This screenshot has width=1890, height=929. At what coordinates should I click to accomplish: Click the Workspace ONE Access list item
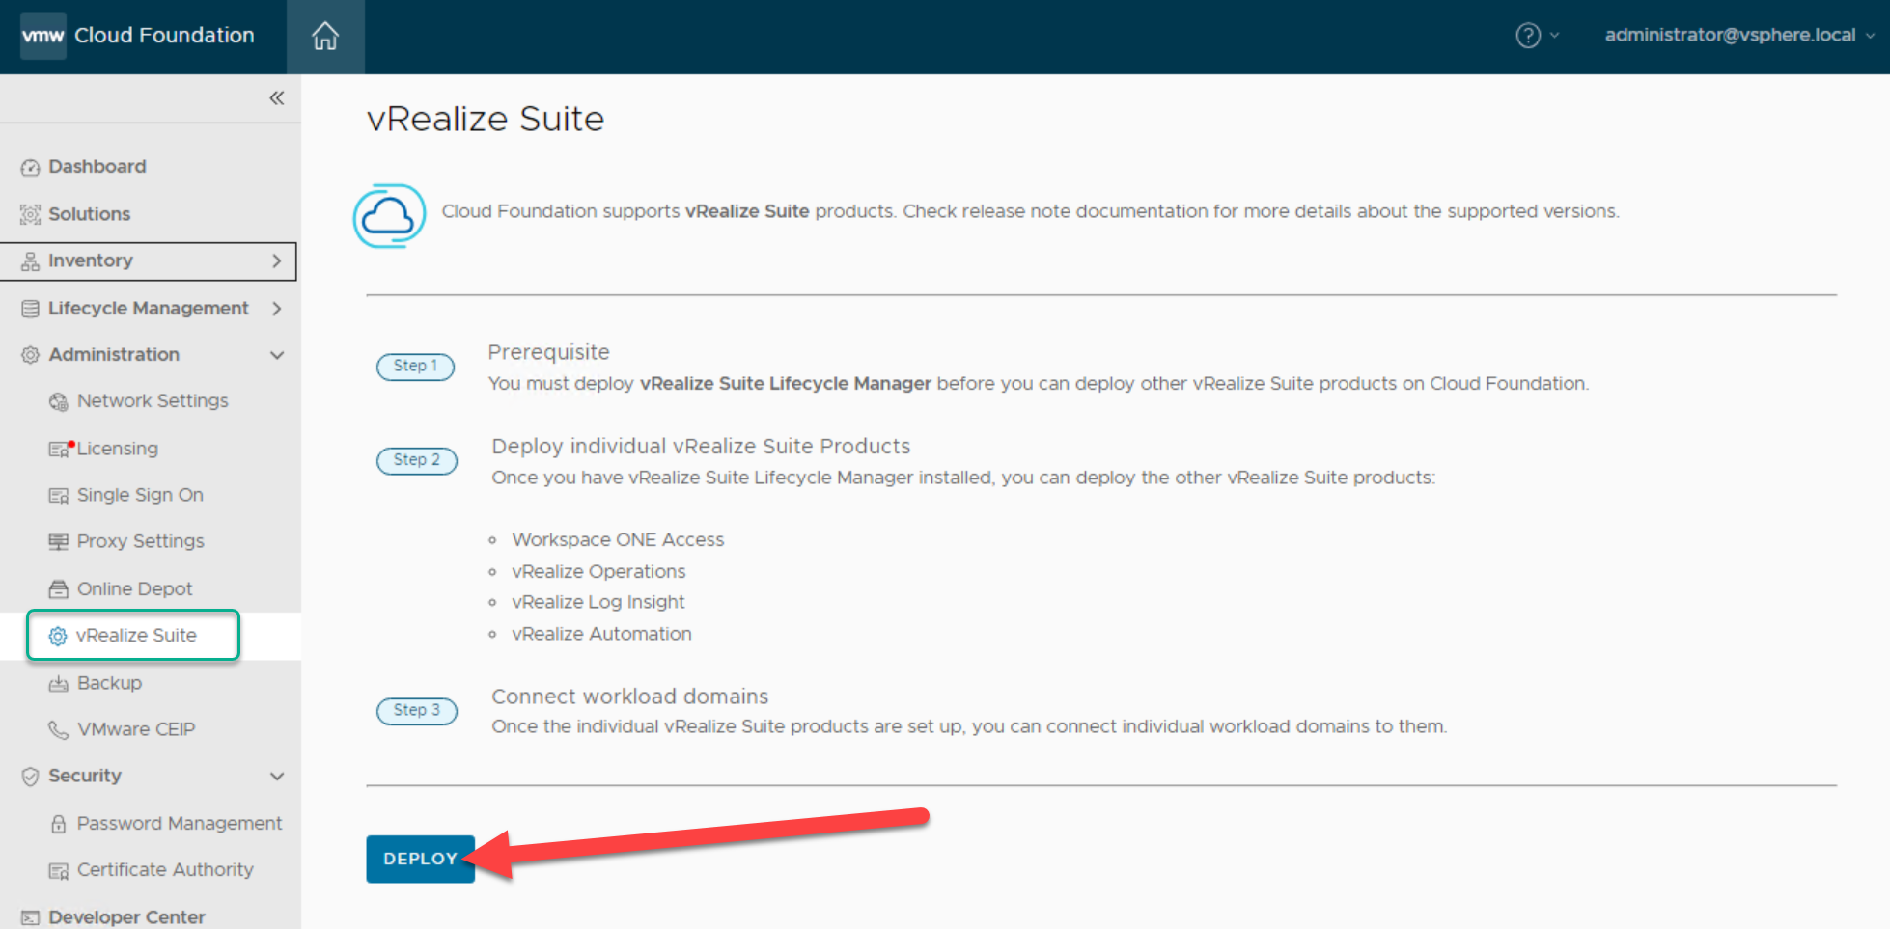coord(618,540)
